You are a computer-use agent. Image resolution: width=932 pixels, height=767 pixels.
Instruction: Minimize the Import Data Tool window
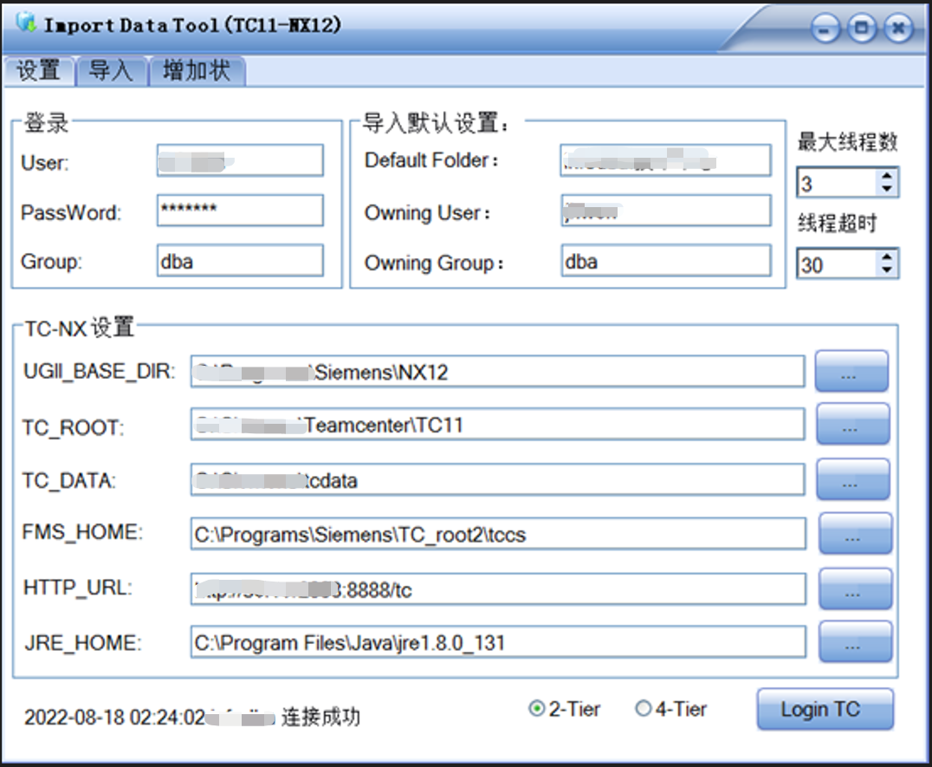click(825, 28)
